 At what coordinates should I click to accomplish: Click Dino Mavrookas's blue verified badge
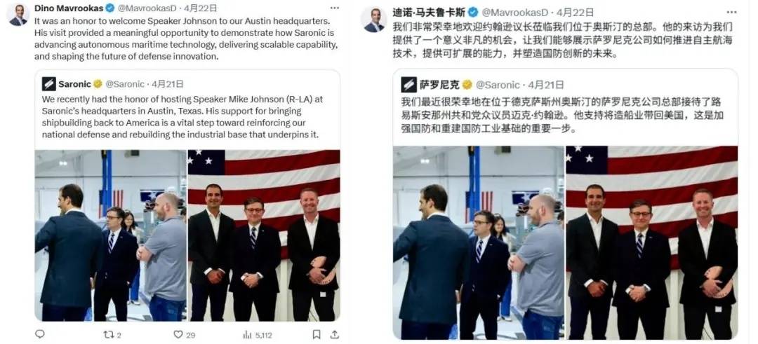click(x=110, y=8)
